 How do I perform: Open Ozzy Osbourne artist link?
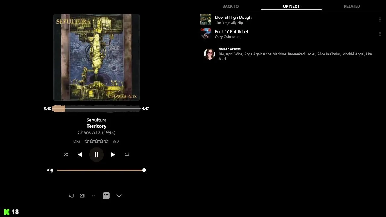227,37
